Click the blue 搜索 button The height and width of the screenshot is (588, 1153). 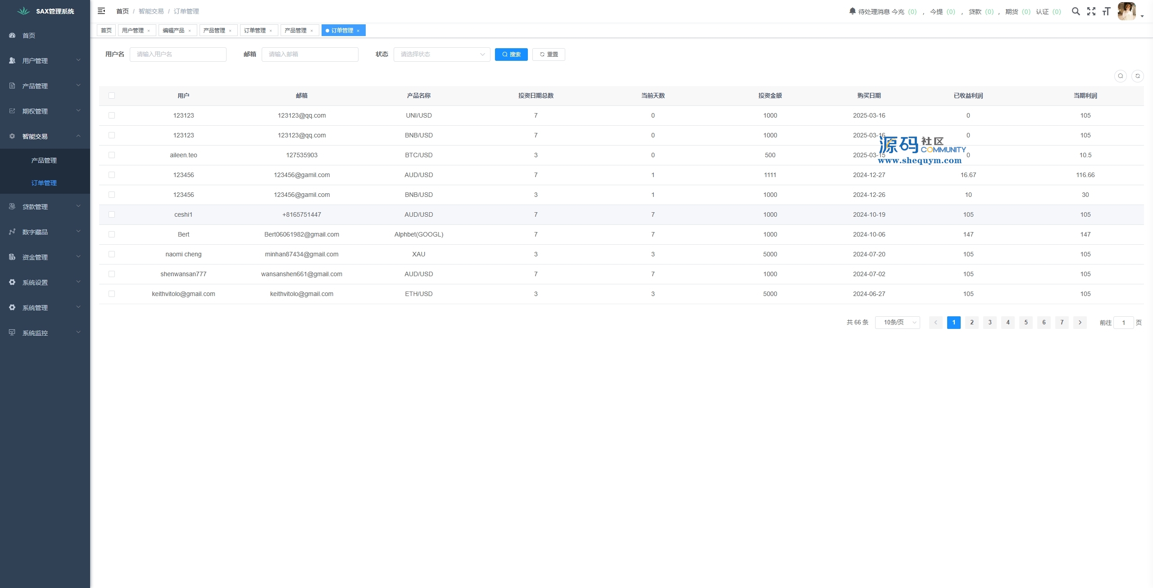click(511, 55)
